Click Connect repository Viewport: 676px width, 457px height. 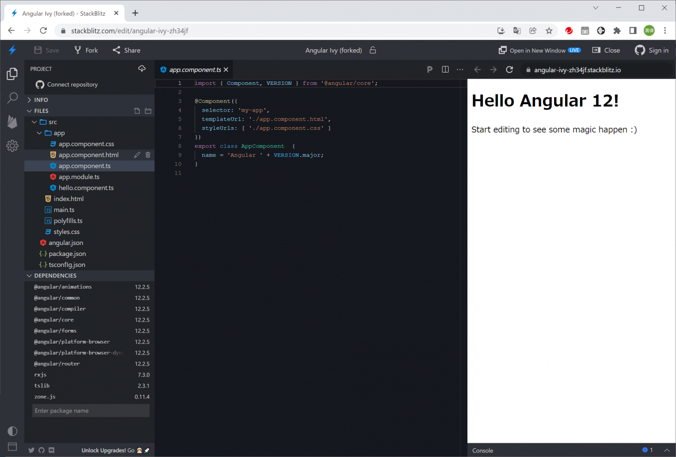(71, 84)
